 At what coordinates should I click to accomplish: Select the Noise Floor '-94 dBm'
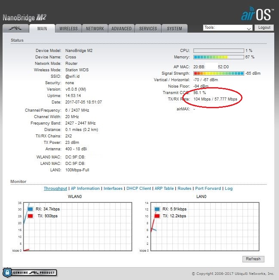201,86
